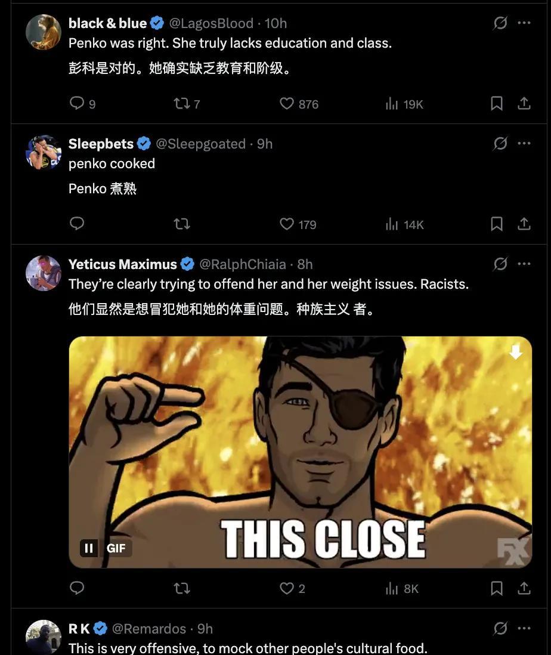Pause the 'THIS CLOSE' GIF
Image resolution: width=551 pixels, height=655 pixels.
click(88, 548)
